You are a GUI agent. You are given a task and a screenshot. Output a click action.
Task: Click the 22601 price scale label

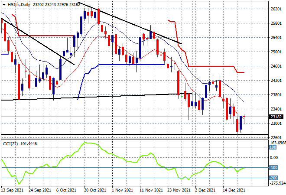[276, 137]
